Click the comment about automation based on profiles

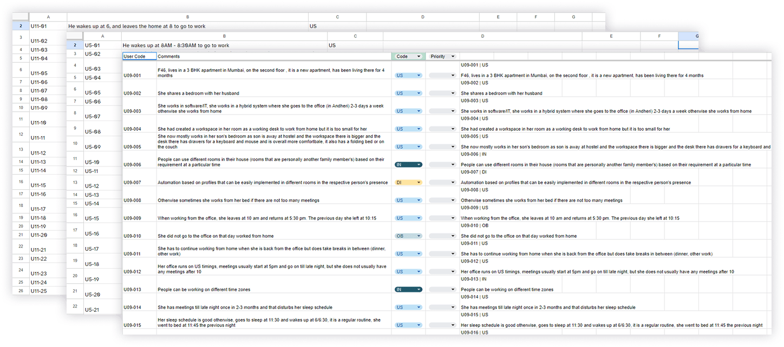[x=272, y=183]
